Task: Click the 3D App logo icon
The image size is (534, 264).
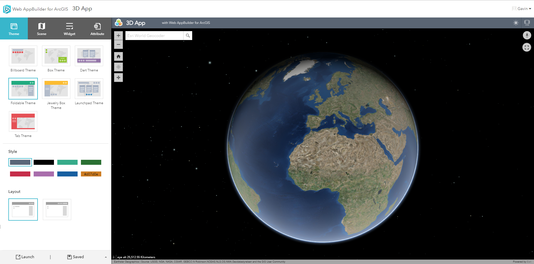Action: tap(119, 23)
